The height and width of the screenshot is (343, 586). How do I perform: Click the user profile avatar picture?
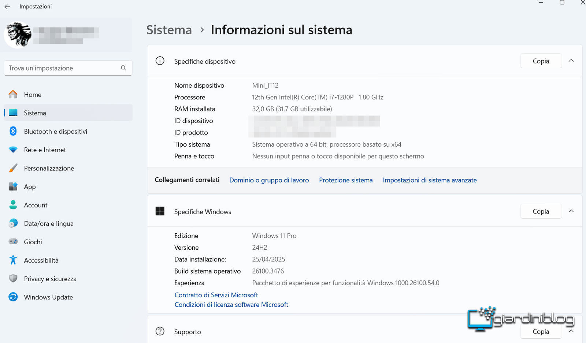(x=18, y=35)
